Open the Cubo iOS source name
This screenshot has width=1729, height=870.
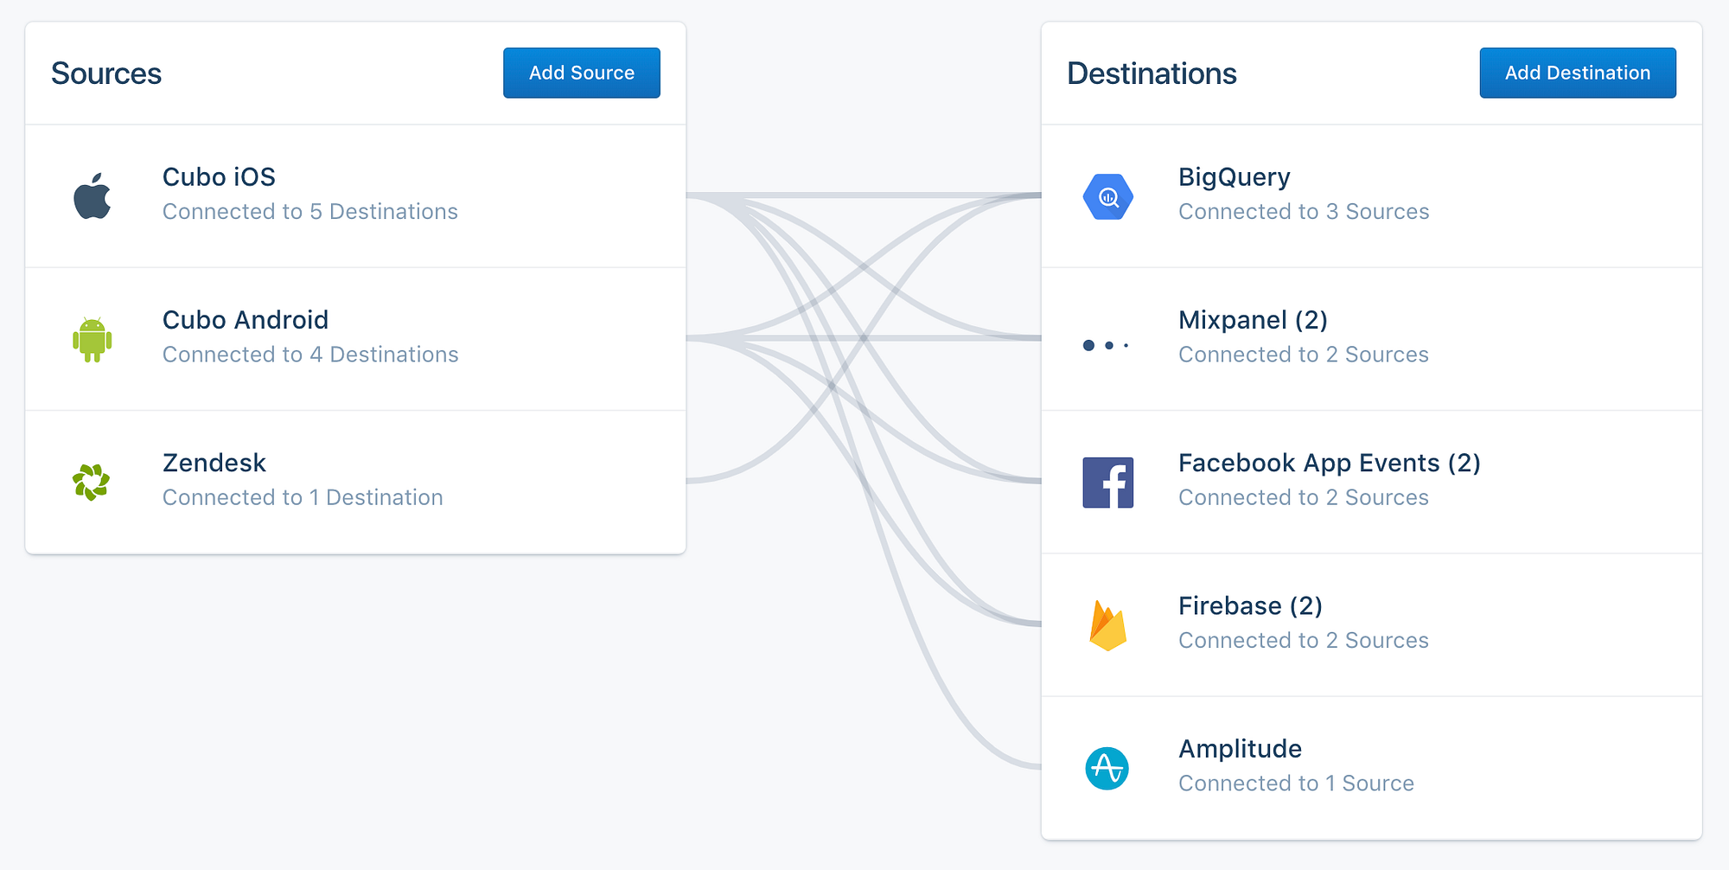pos(219,176)
